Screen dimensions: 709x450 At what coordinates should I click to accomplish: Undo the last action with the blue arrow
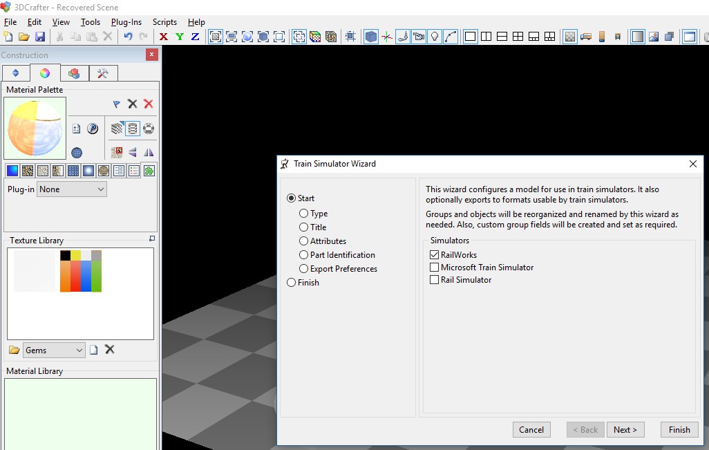(x=129, y=37)
